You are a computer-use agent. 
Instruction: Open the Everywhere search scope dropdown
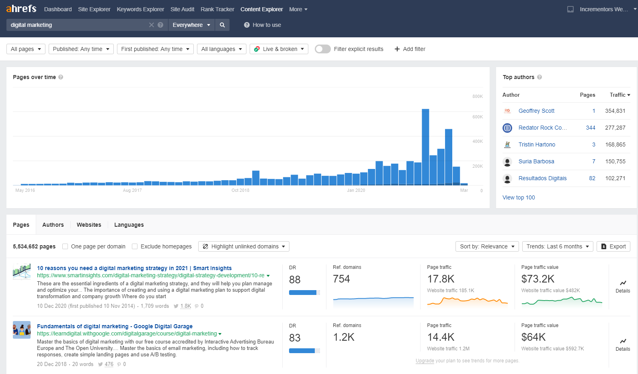coord(191,25)
